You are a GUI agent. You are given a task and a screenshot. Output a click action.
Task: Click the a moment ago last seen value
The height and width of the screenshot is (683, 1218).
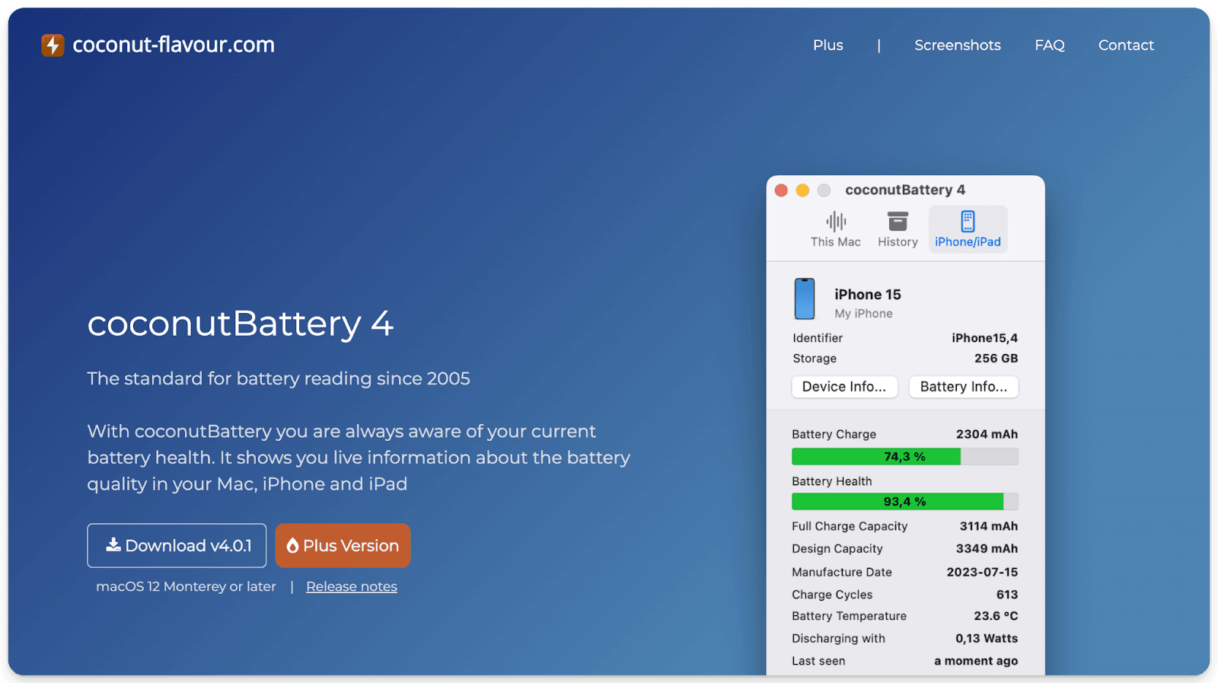click(x=976, y=661)
